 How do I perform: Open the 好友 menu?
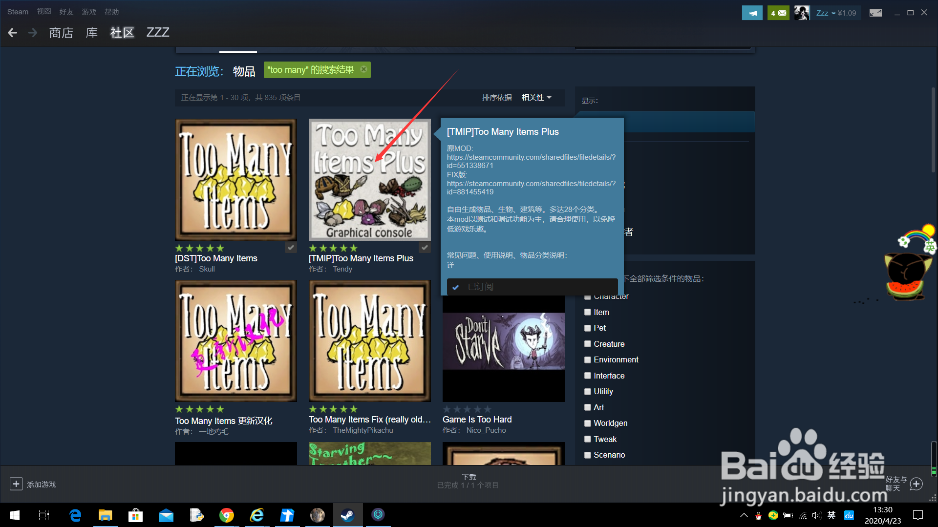coord(66,12)
